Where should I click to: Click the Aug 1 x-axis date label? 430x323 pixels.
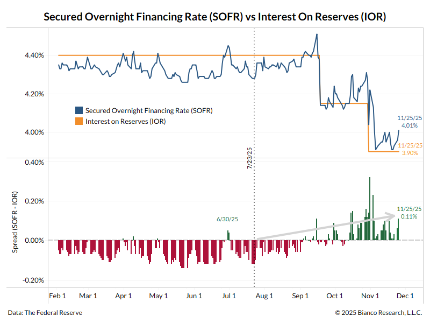[x=264, y=296]
